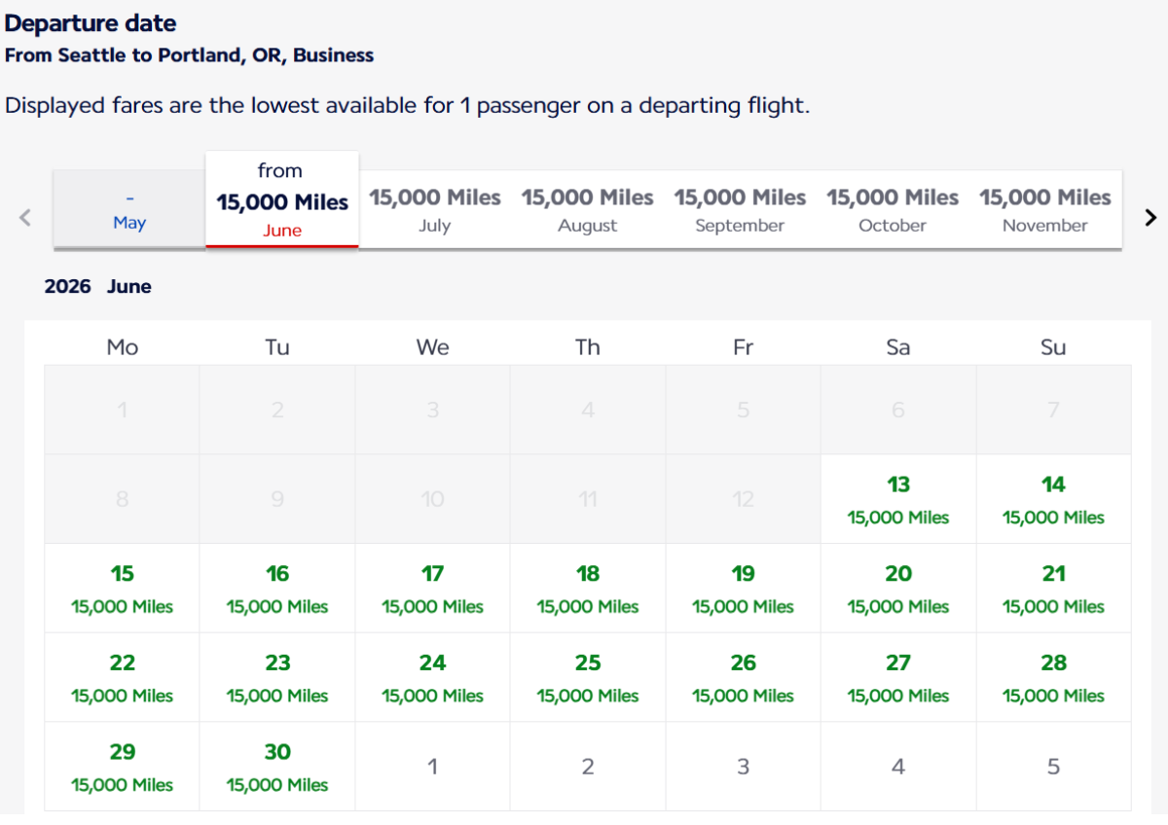Image resolution: width=1168 pixels, height=825 pixels.
Task: Show later months with right arrow
Action: pos(1150,218)
